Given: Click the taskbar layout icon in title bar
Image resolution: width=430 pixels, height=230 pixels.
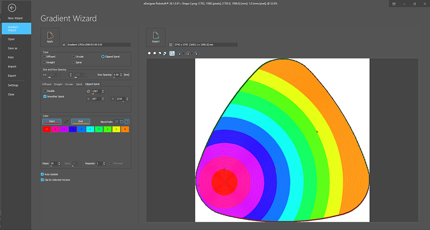Looking at the screenshot, I should tap(394, 4).
